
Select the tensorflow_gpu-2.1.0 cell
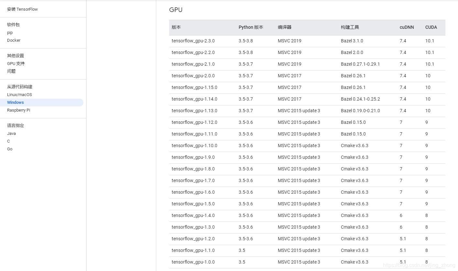(193, 64)
